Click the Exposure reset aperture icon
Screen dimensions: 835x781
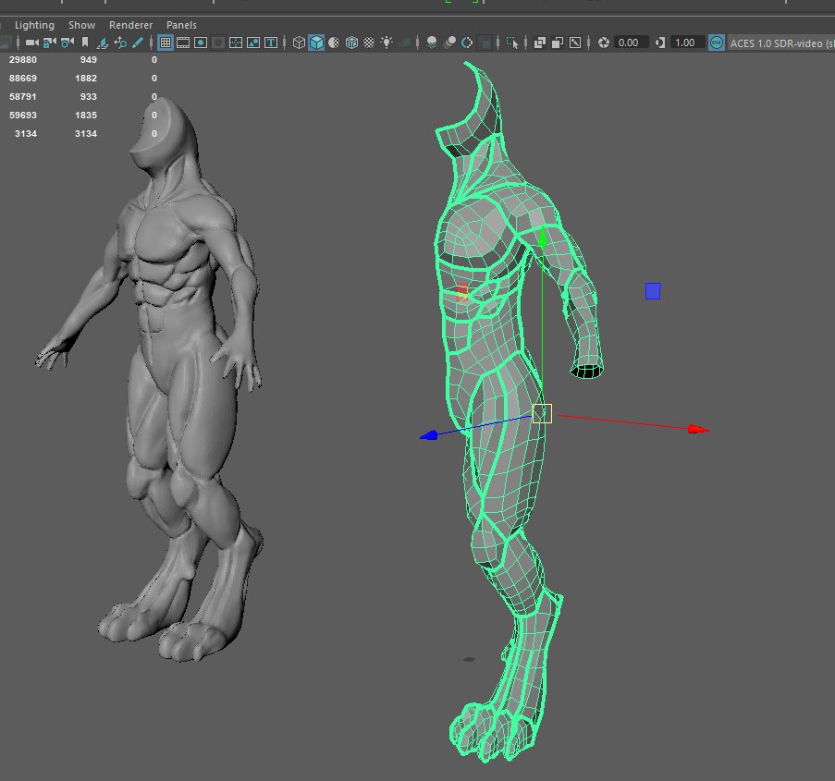click(603, 43)
